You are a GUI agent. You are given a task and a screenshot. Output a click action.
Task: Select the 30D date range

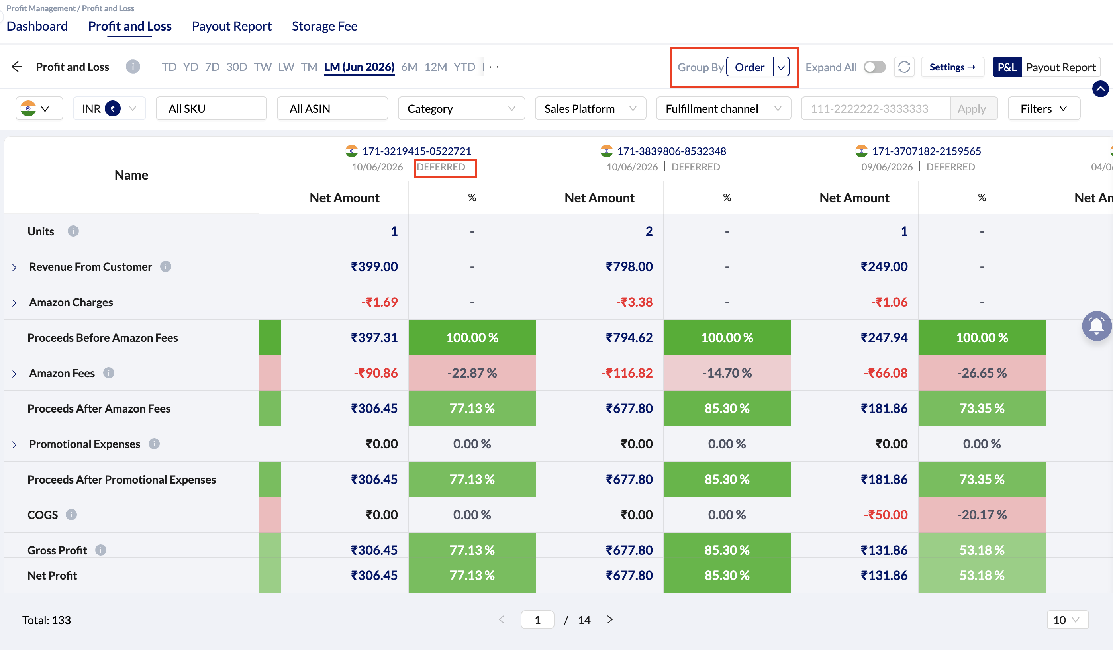coord(236,67)
